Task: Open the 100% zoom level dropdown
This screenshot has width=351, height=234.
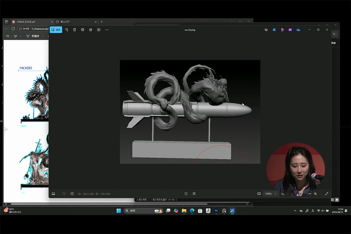Action: [271, 194]
